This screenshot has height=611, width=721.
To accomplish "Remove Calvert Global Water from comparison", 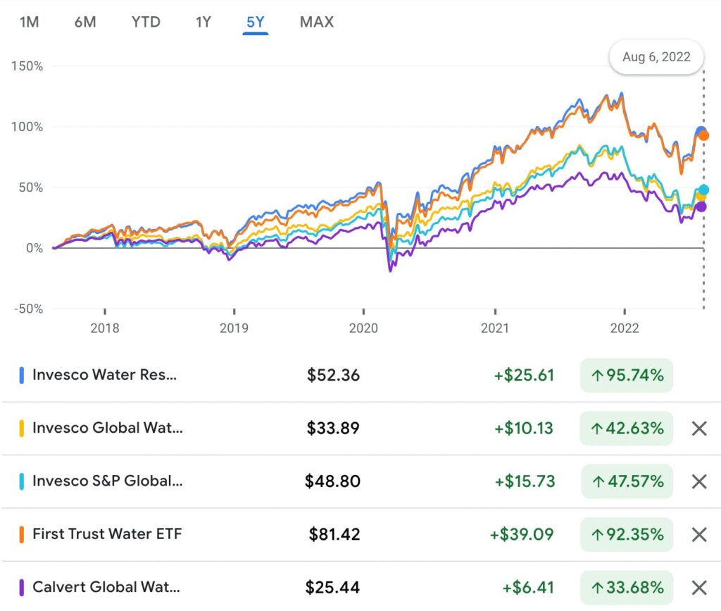I will (x=699, y=587).
